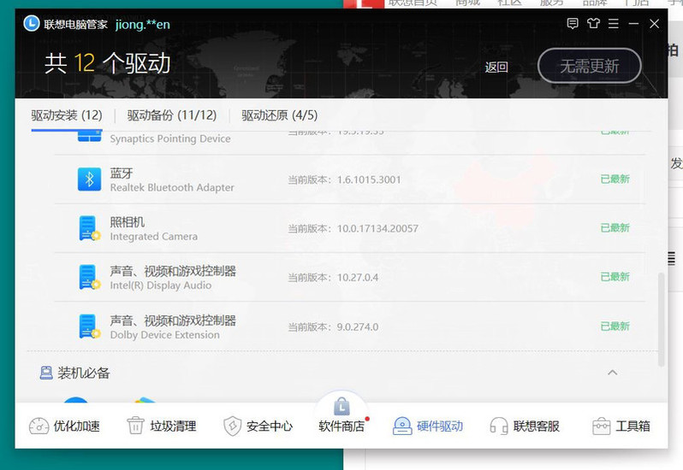Image resolution: width=683 pixels, height=470 pixels.
Task: Click the 返回 back button
Action: tap(496, 67)
